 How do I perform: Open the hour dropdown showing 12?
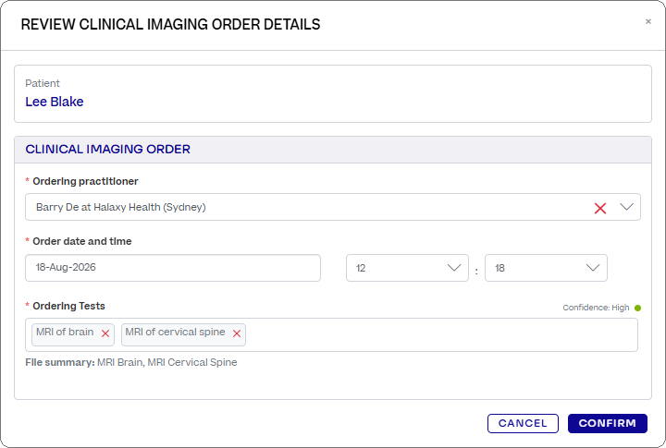(x=407, y=268)
